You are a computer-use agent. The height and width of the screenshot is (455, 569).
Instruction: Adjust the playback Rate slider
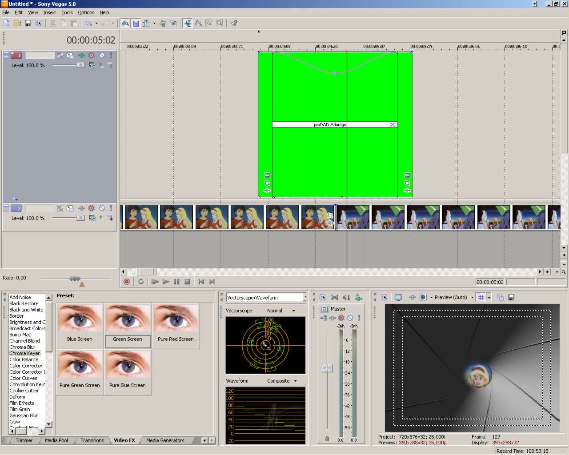[x=75, y=279]
